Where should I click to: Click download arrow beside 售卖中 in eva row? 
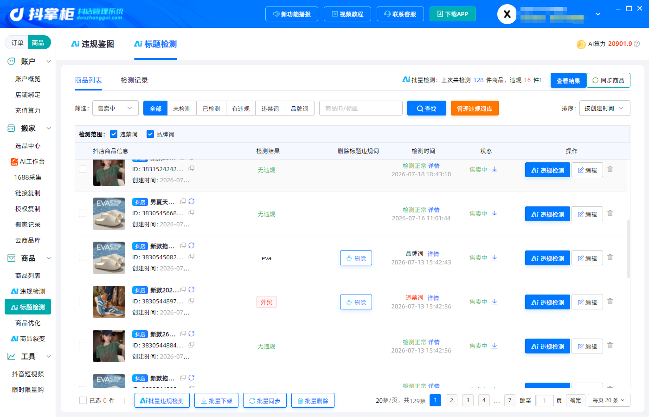pyautogui.click(x=495, y=257)
